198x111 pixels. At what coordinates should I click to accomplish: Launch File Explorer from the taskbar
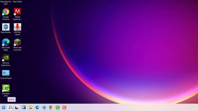pos(31,107)
